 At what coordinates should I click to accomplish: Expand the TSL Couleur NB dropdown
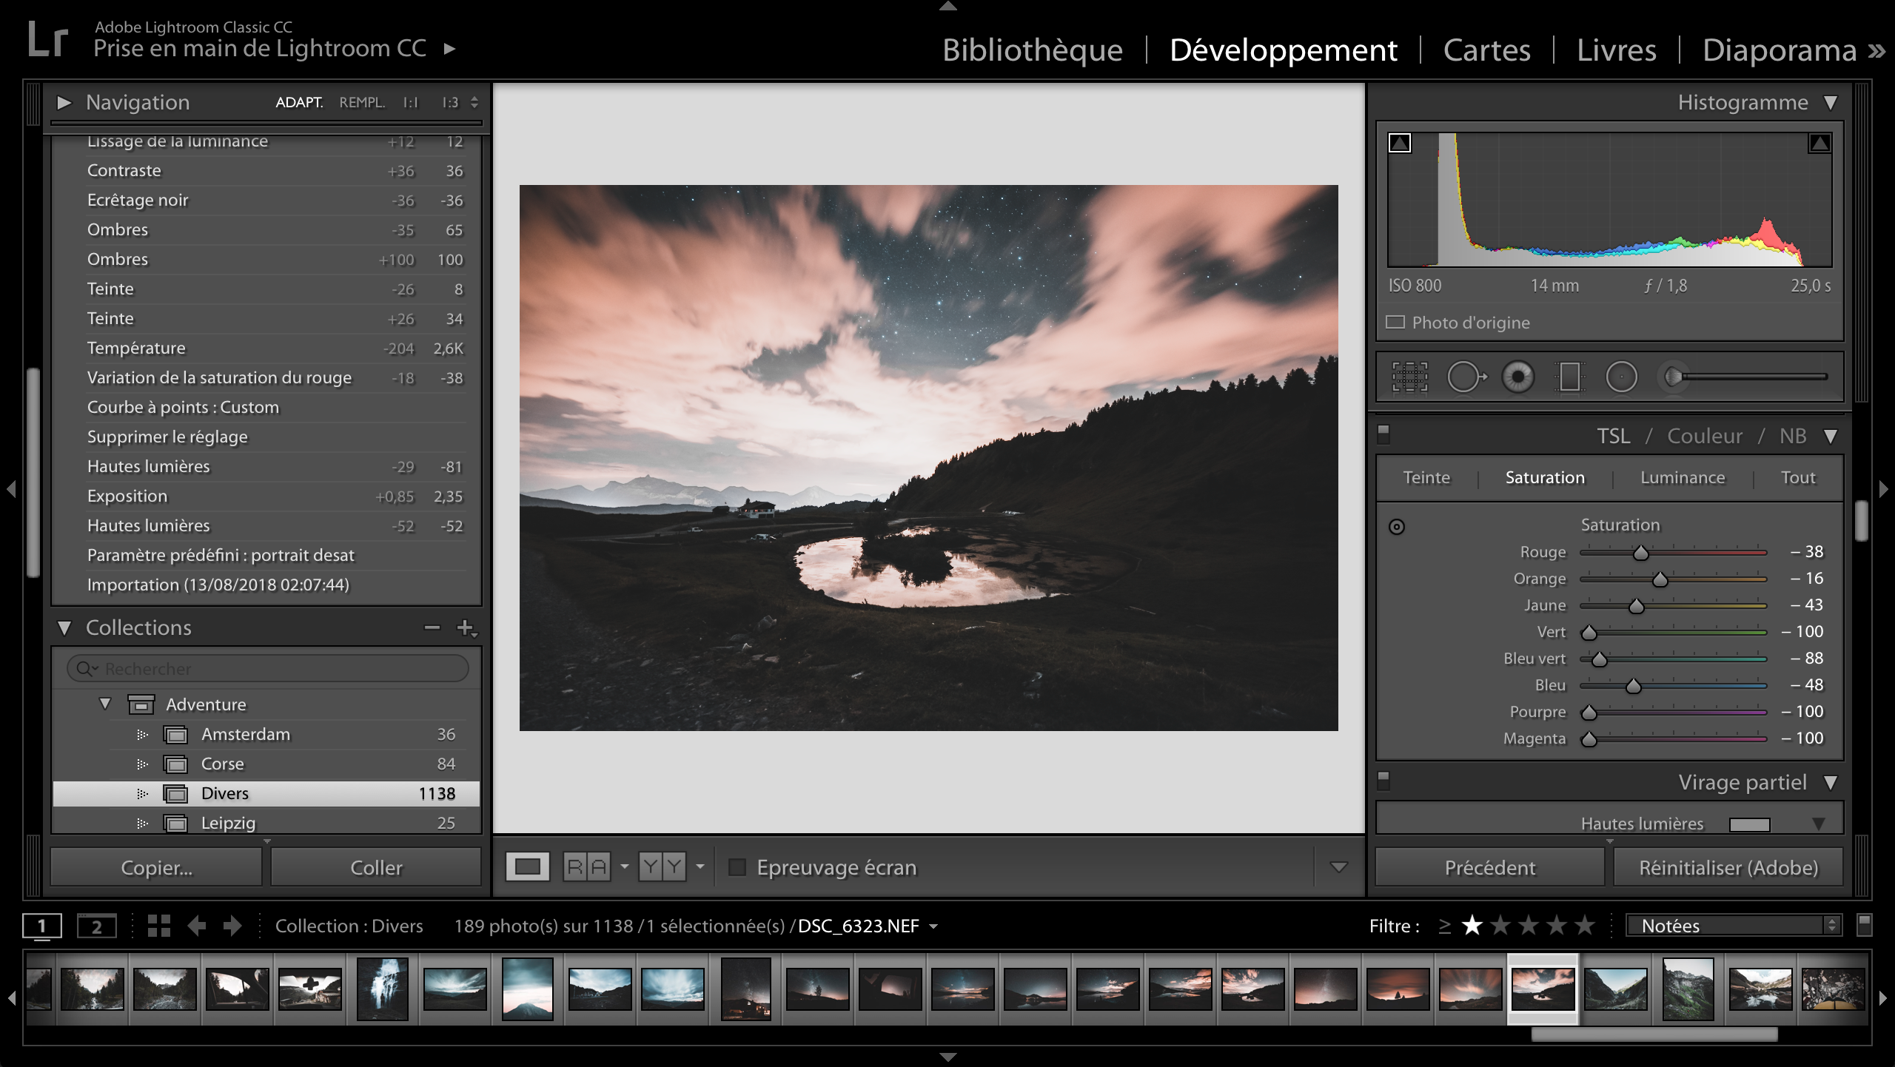pyautogui.click(x=1831, y=436)
